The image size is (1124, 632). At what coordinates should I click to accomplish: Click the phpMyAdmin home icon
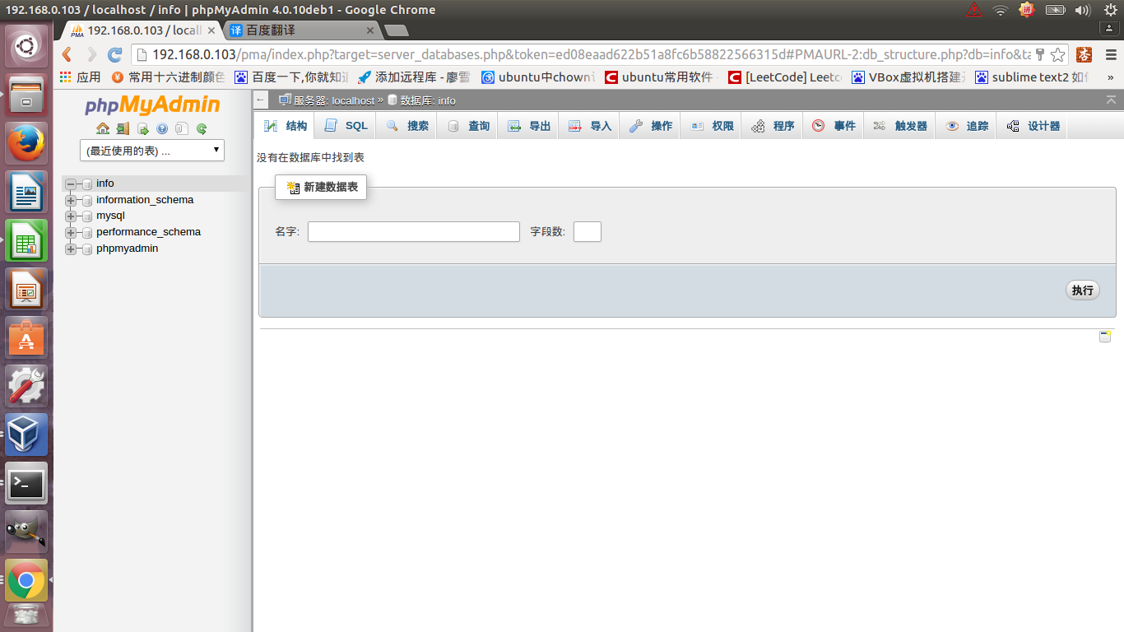pyautogui.click(x=102, y=128)
